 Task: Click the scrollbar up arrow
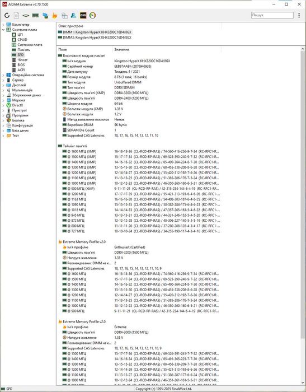point(303,49)
